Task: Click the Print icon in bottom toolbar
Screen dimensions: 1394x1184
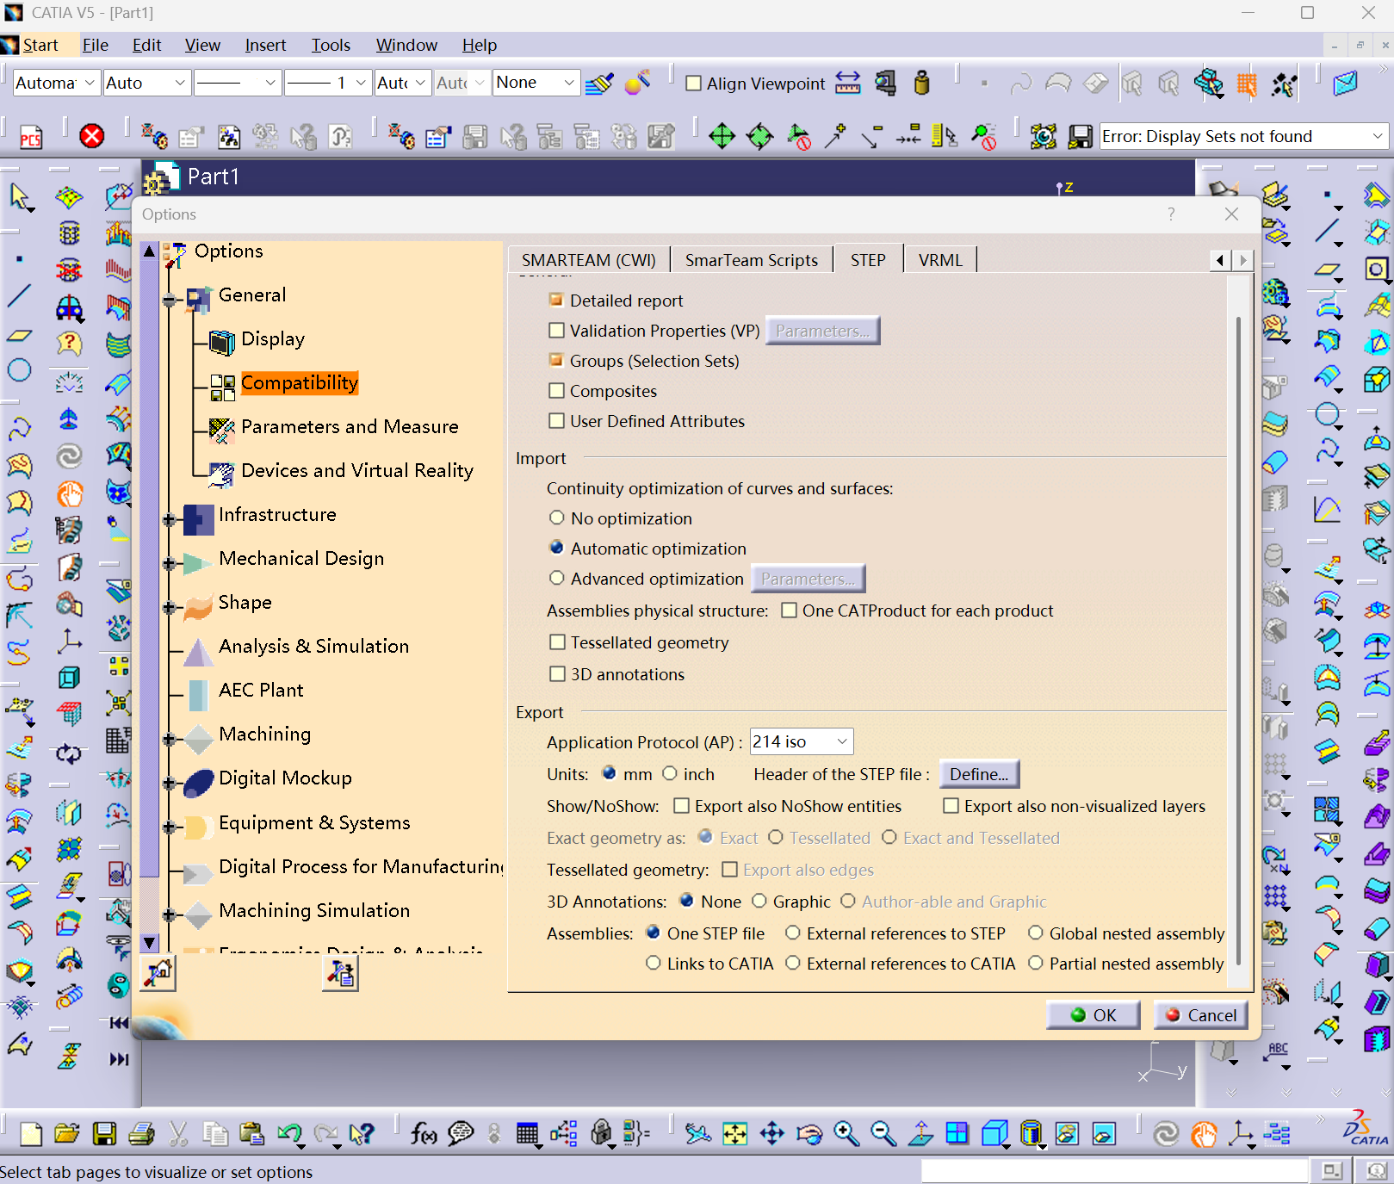Action: 141,1134
